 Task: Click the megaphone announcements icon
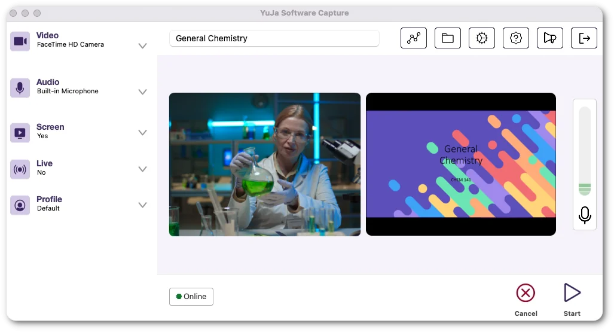coord(550,38)
